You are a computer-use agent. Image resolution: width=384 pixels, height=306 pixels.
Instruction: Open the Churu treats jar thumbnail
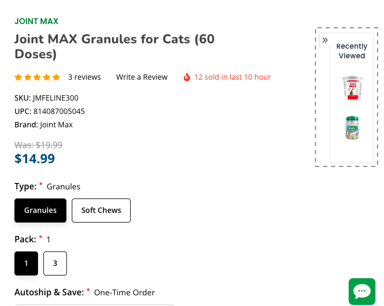(x=352, y=128)
